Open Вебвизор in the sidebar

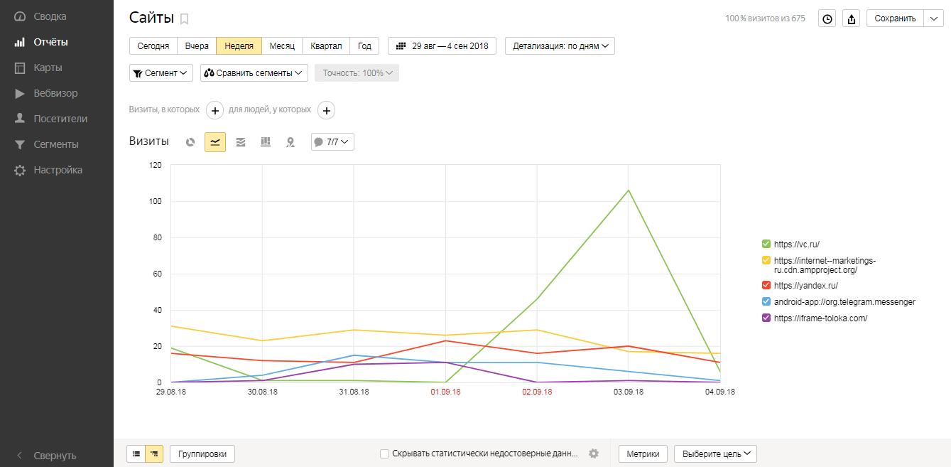click(55, 93)
